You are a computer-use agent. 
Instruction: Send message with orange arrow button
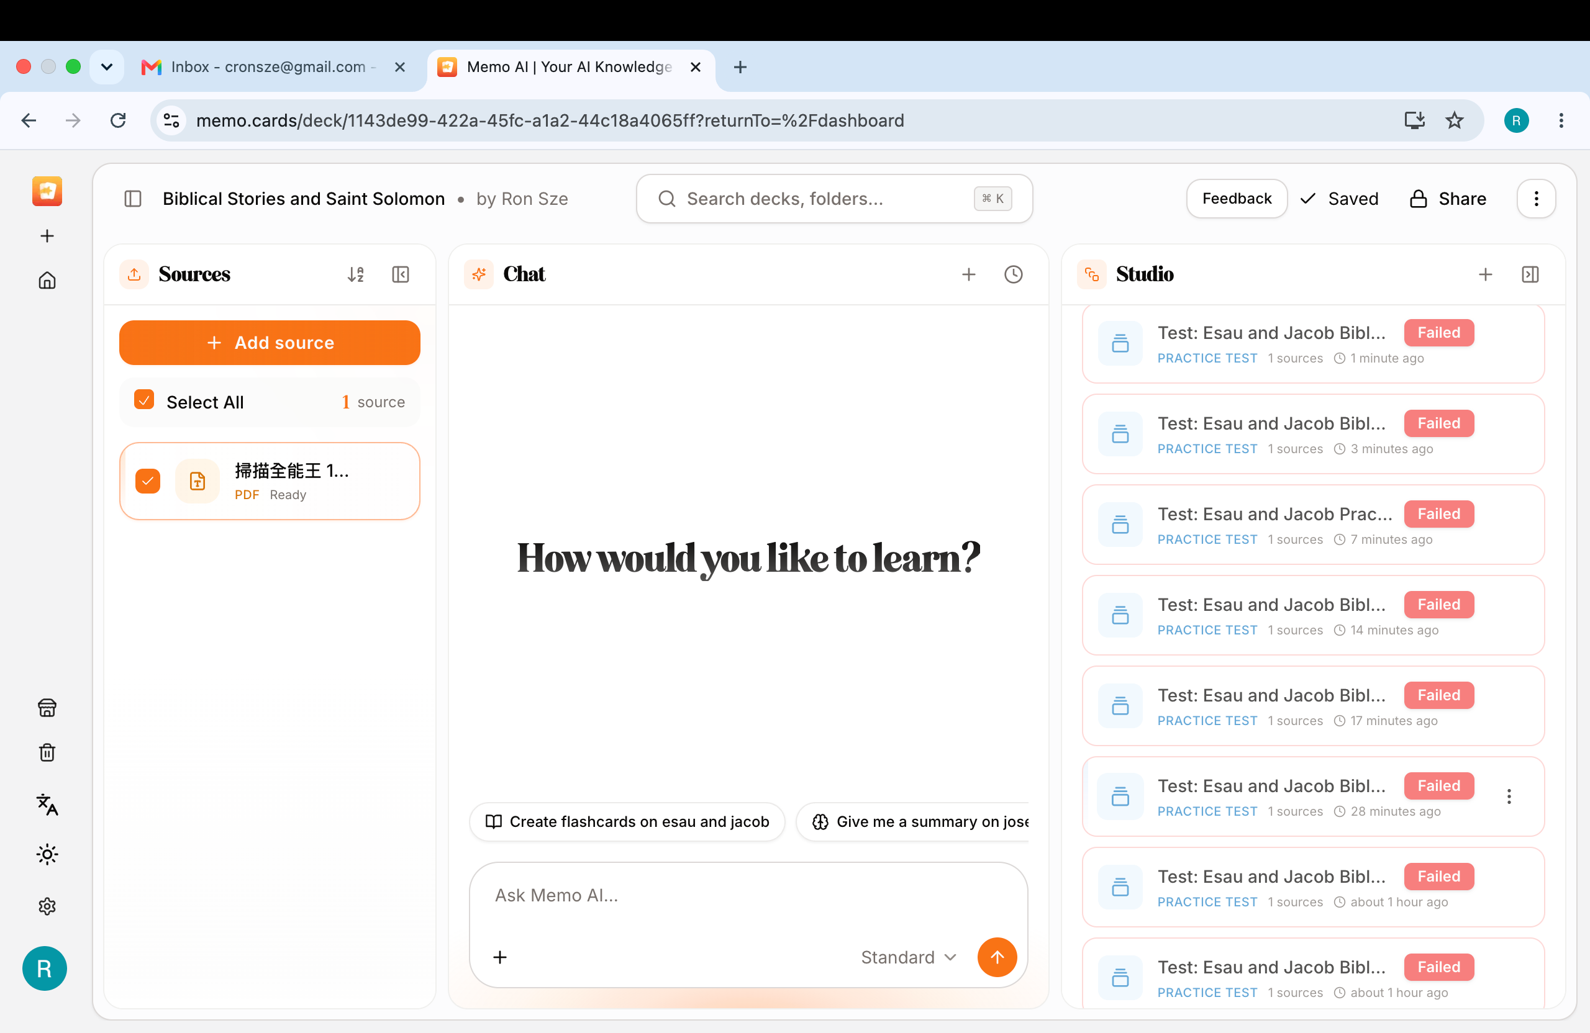tap(997, 957)
